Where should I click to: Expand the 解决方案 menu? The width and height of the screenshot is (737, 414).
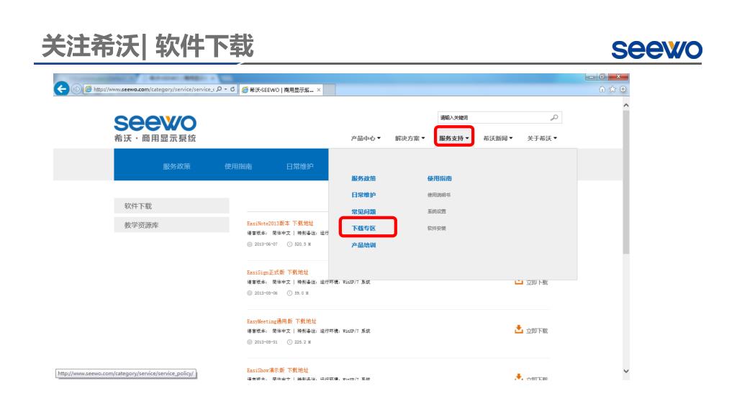[410, 139]
